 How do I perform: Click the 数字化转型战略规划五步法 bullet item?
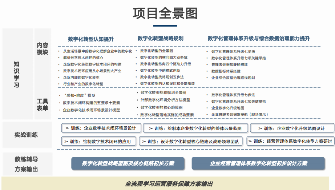click(162, 77)
